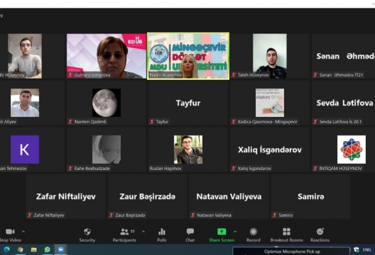
Task: Click the Natavan Valiyeva name label
Action: [x=214, y=215]
